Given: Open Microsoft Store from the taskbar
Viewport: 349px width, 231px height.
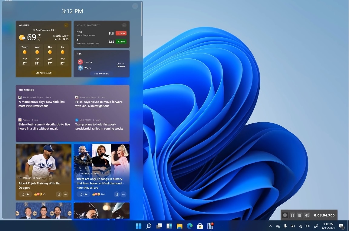Looking at the screenshot, I should pyautogui.click(x=200, y=226).
